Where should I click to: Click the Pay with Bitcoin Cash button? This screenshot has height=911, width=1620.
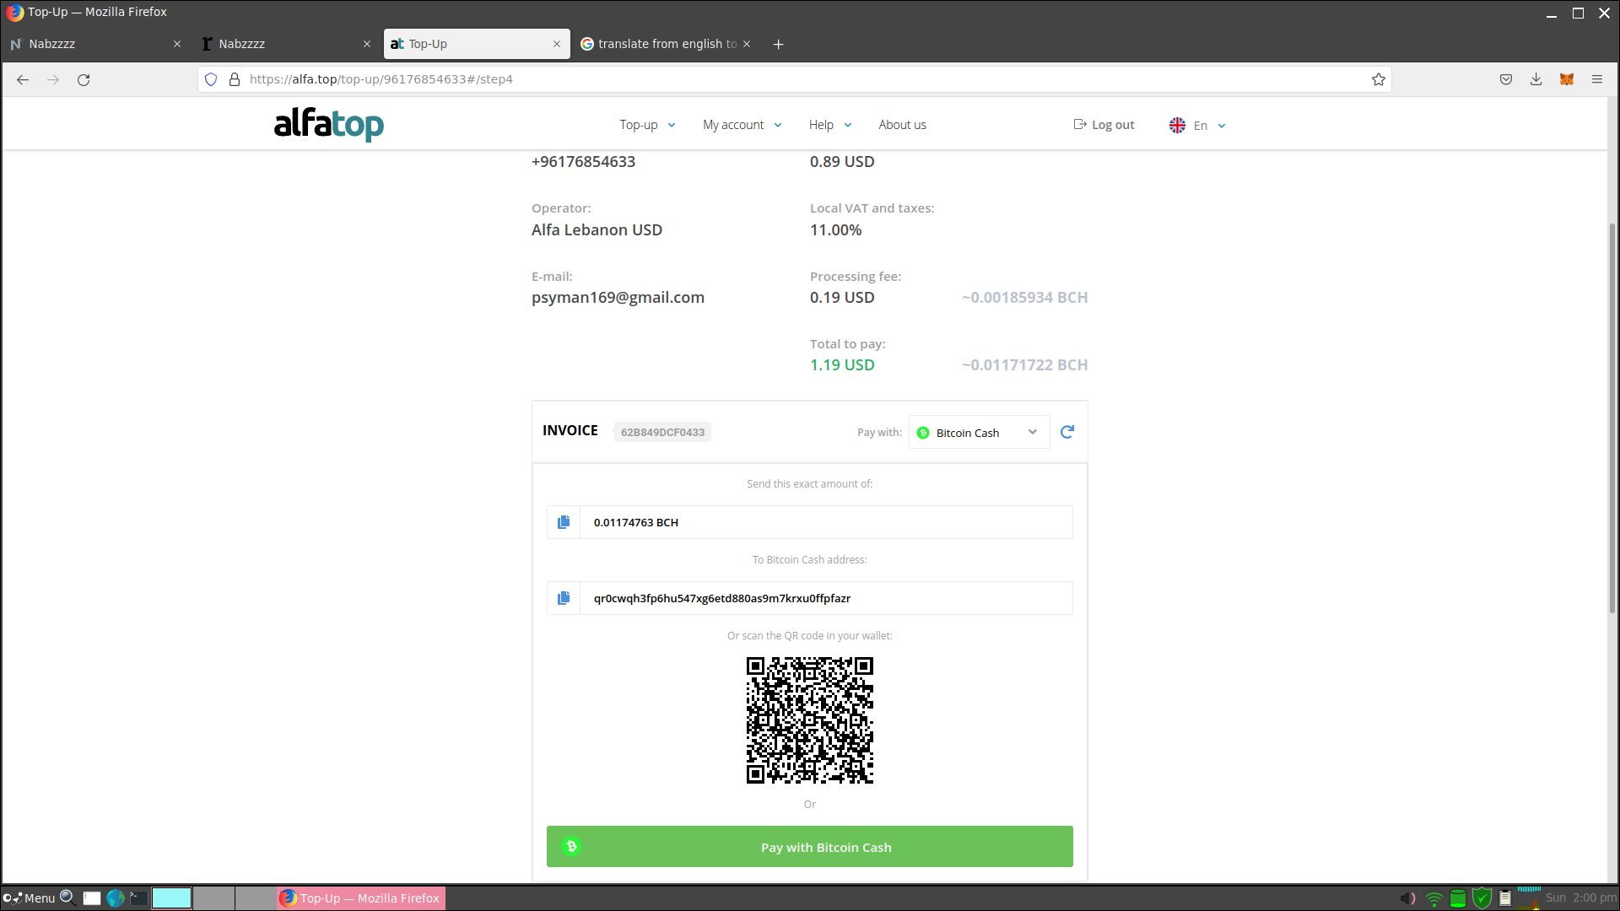pos(809,846)
